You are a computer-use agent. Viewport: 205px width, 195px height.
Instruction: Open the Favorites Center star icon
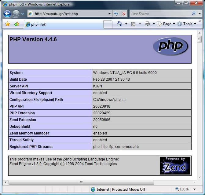(7, 24)
